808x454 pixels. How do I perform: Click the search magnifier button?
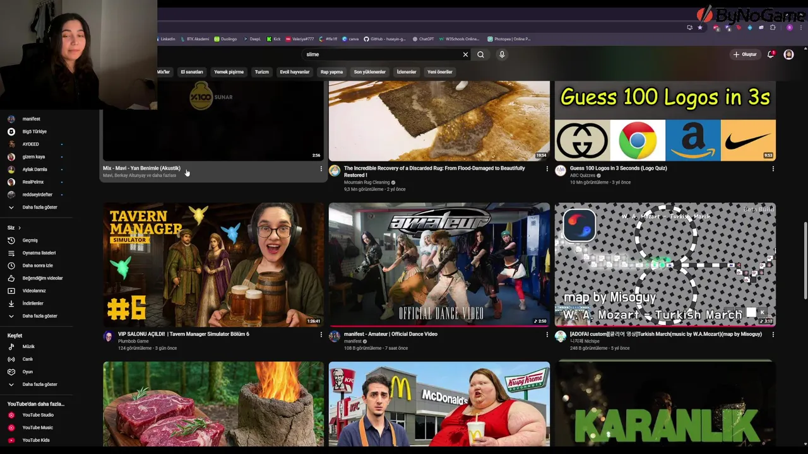(480, 54)
